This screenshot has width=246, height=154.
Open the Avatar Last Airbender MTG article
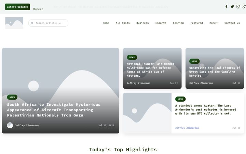tap(206, 110)
